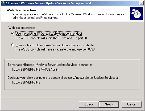The height and width of the screenshot is (111, 145).
Task: Click the http://SERVERNAME/WSUSAdmin address text
Action: (x=35, y=70)
